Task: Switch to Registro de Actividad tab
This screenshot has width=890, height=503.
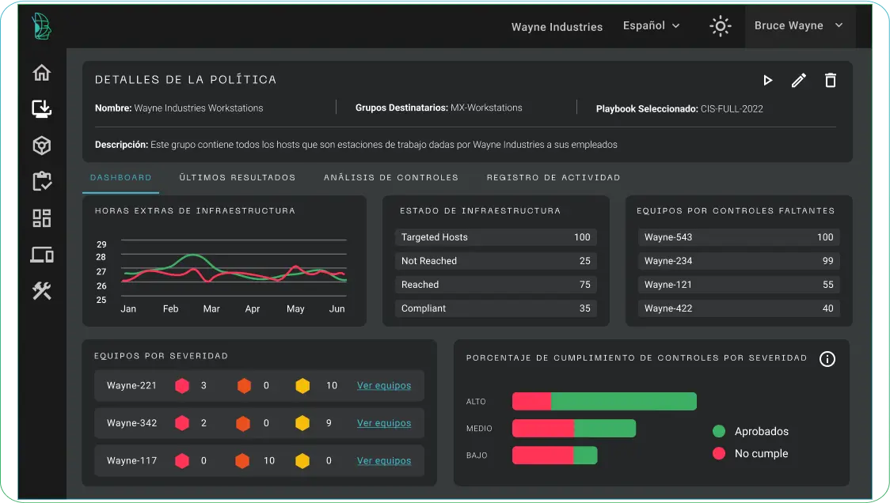Action: [x=553, y=177]
